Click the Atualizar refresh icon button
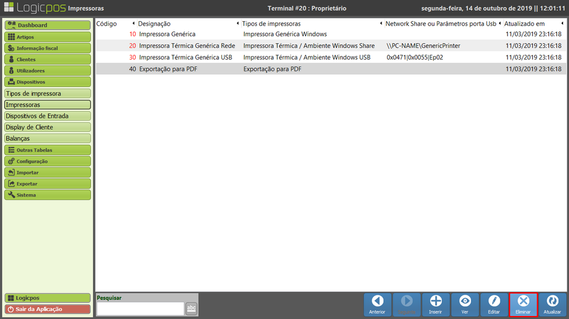Viewport: 569px width, 319px height. coord(552,304)
